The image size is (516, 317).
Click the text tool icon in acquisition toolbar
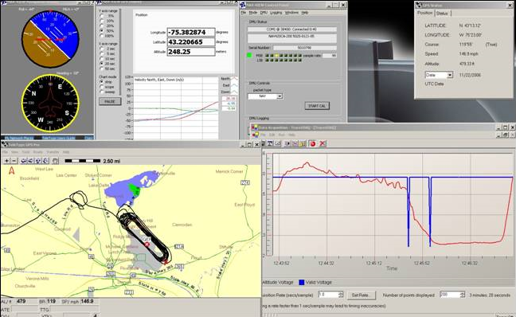coord(270,143)
